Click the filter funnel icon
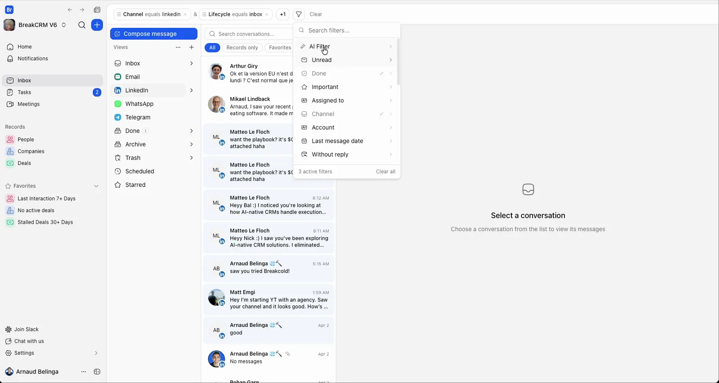This screenshot has height=383, width=719. tap(298, 14)
